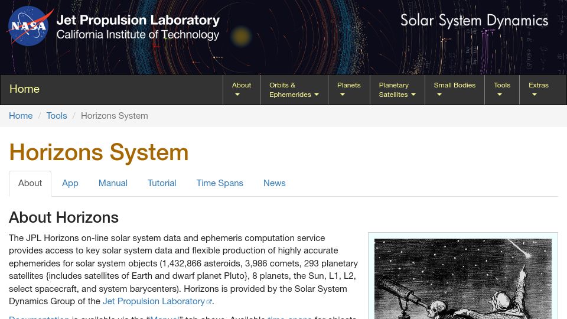This screenshot has width=567, height=319.
Task: Switch to the Time Spans tab
Action: (x=220, y=183)
